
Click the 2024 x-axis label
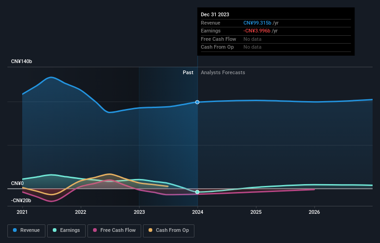coord(198,212)
